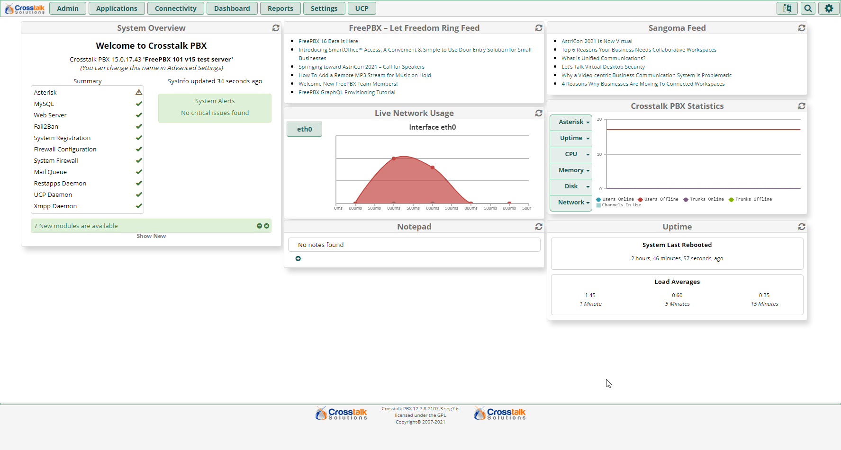Open 'FreePBX 16 Beta is Here' link

click(328, 41)
